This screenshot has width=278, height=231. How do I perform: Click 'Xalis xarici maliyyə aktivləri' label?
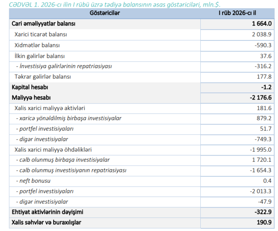(x=50, y=108)
